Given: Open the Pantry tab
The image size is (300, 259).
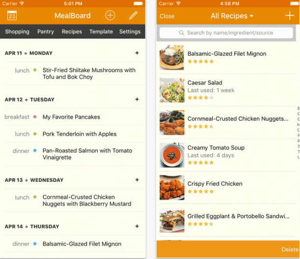Looking at the screenshot, I should (x=46, y=31).
